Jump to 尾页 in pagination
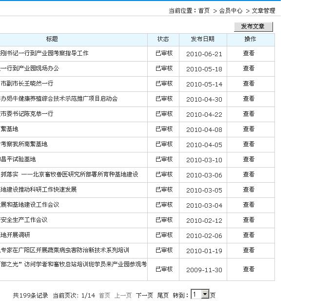This screenshot has height=301, width=312. click(163, 296)
